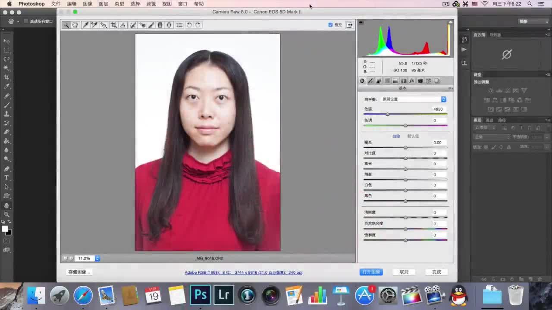Open the Camera Calibration panel tab
The width and height of the screenshot is (552, 310).
(x=420, y=81)
